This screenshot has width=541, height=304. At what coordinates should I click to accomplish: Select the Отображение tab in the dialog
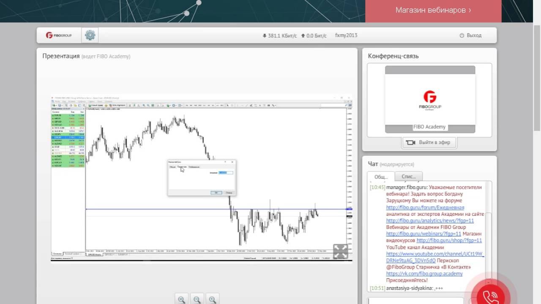click(194, 167)
